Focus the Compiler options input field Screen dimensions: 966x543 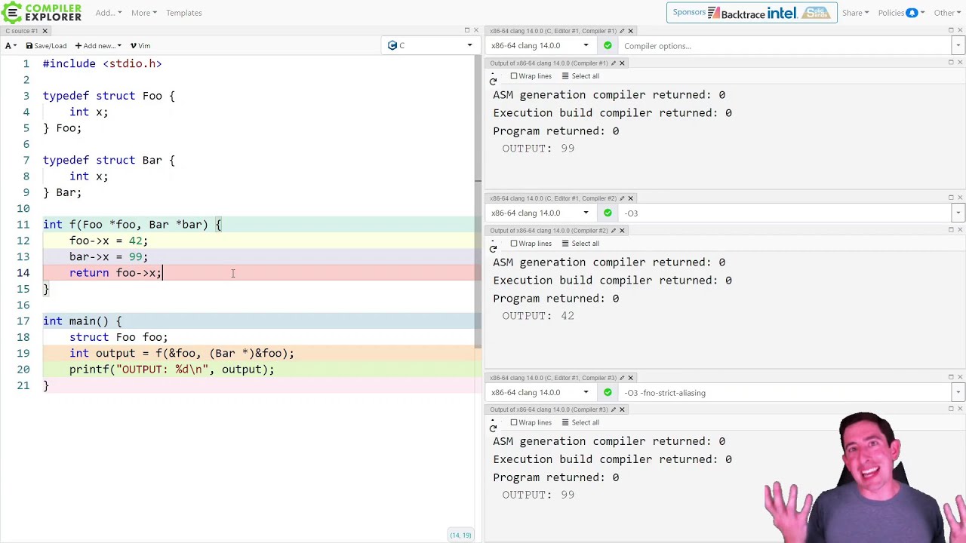[x=783, y=46]
